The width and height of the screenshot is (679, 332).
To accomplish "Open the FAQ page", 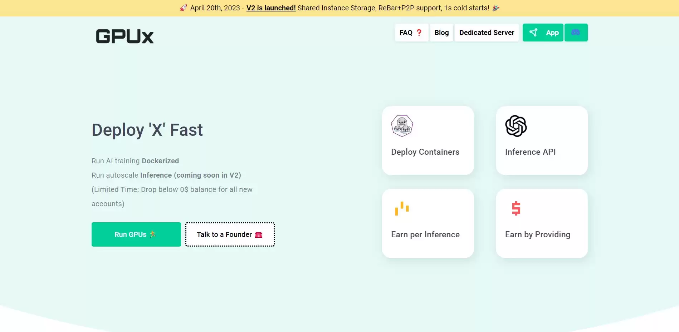I will coord(406,33).
